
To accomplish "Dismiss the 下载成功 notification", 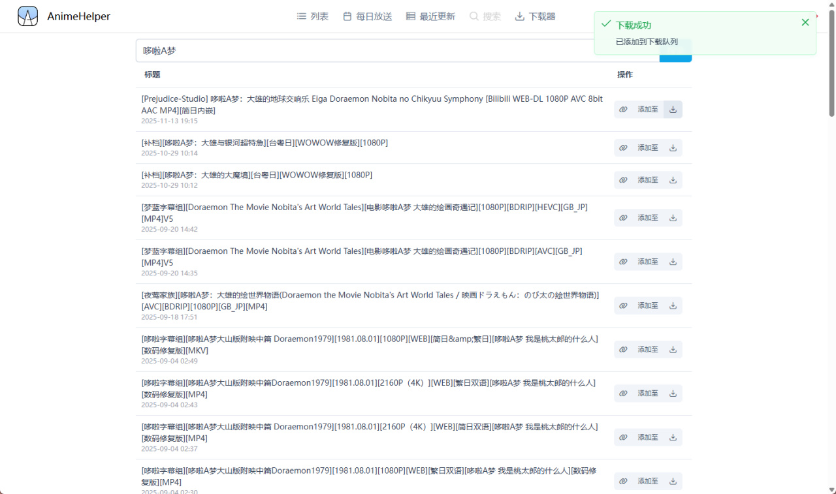I will pyautogui.click(x=805, y=22).
